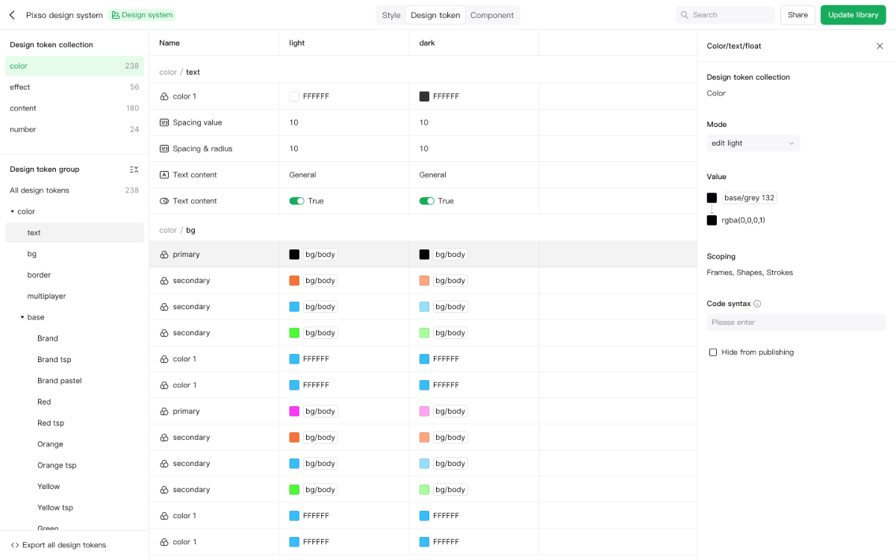
Task: Click the boolean type icon of the True Text content row
Action: pyautogui.click(x=164, y=201)
